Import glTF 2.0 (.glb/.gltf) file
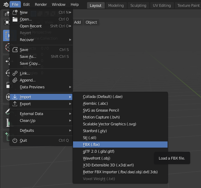The height and width of the screenshot is (188, 201). coord(120,151)
